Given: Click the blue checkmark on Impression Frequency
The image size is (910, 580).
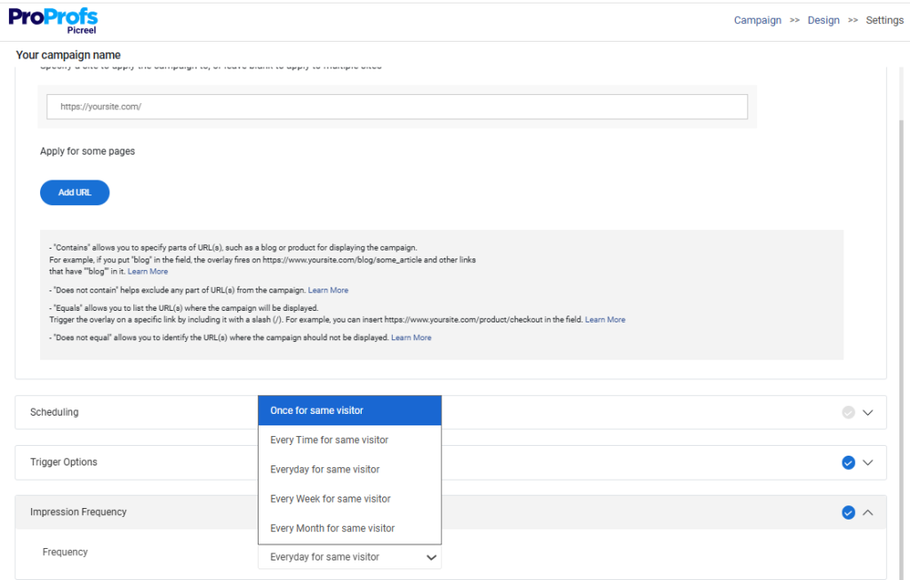Looking at the screenshot, I should (847, 512).
